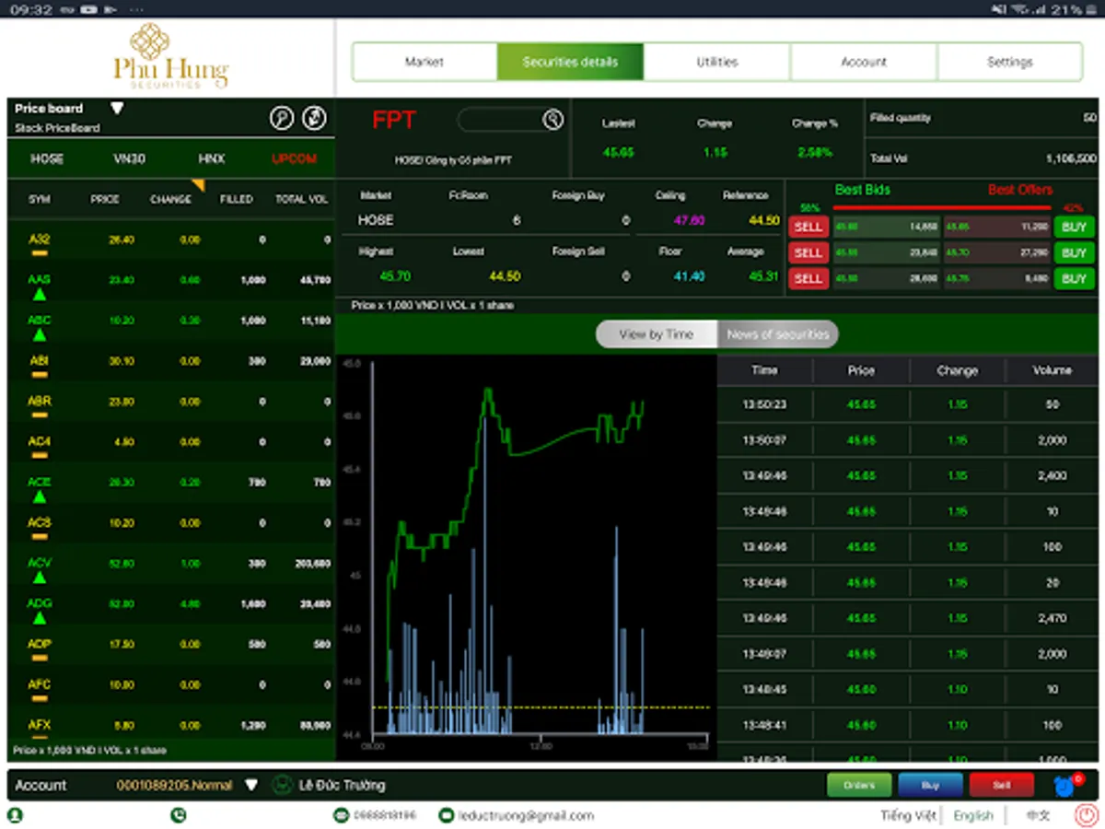
Task: Switch to the Market tab
Action: [423, 62]
